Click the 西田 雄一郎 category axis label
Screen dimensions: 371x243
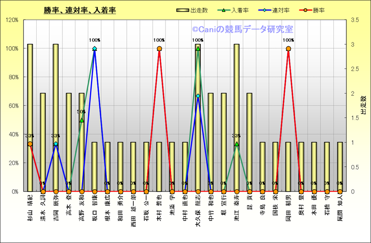tap(134, 209)
